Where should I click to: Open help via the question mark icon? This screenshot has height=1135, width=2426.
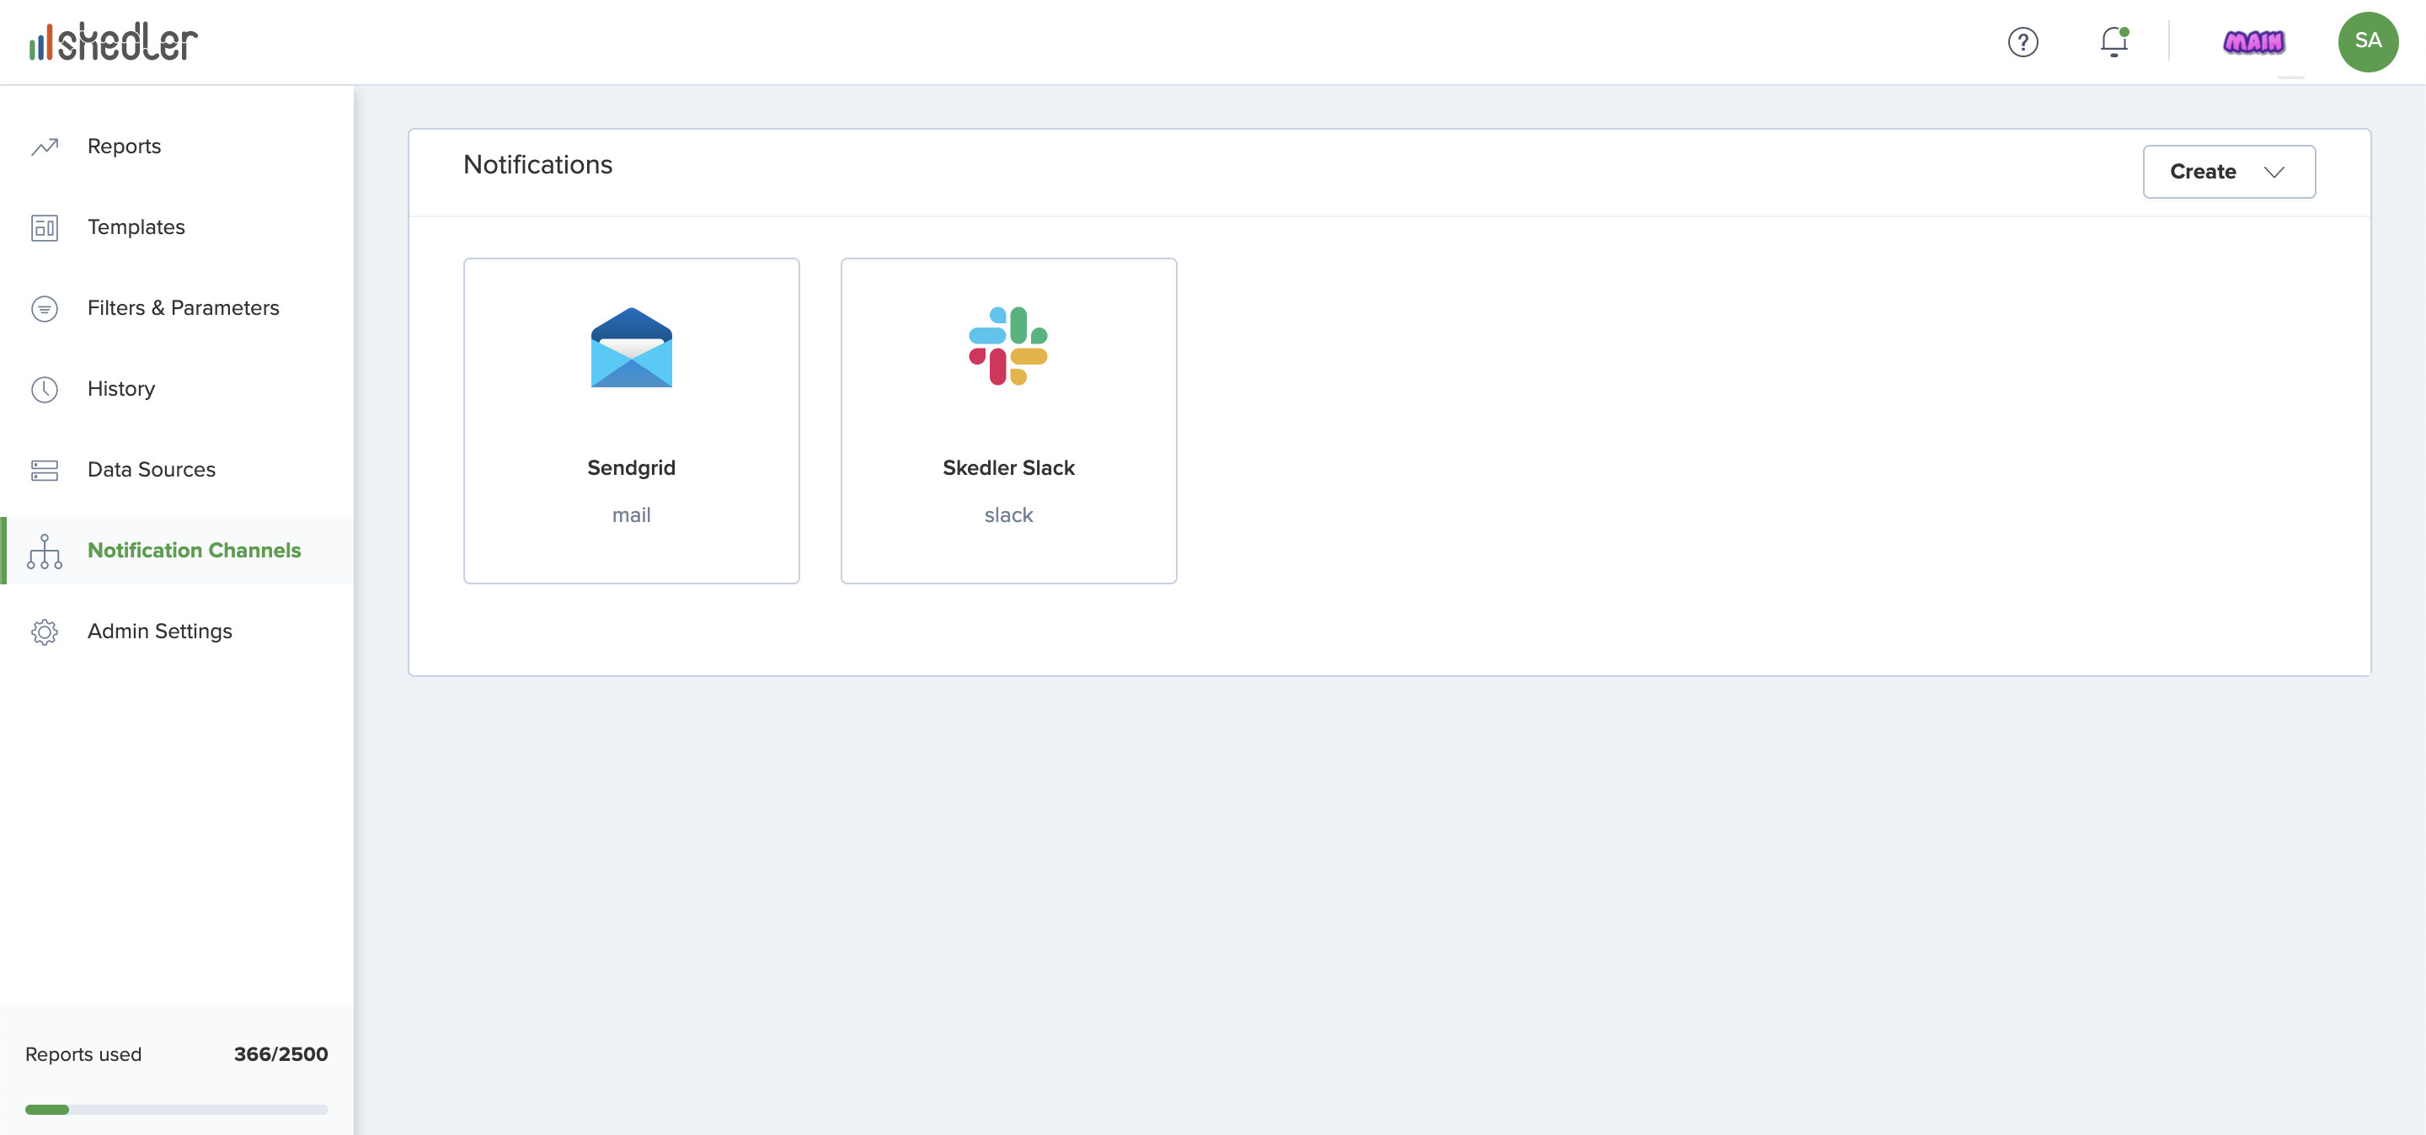[x=2022, y=42]
